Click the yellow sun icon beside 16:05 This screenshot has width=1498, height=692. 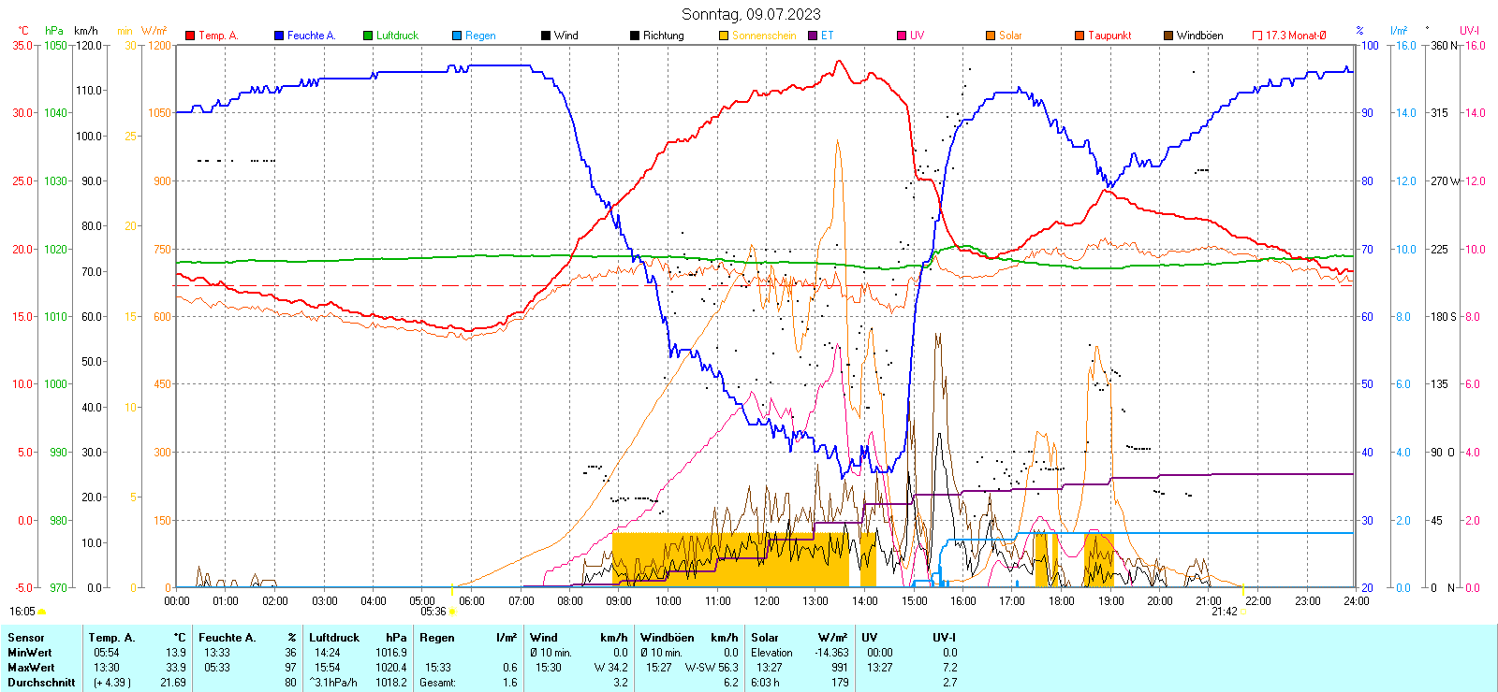coord(41,612)
